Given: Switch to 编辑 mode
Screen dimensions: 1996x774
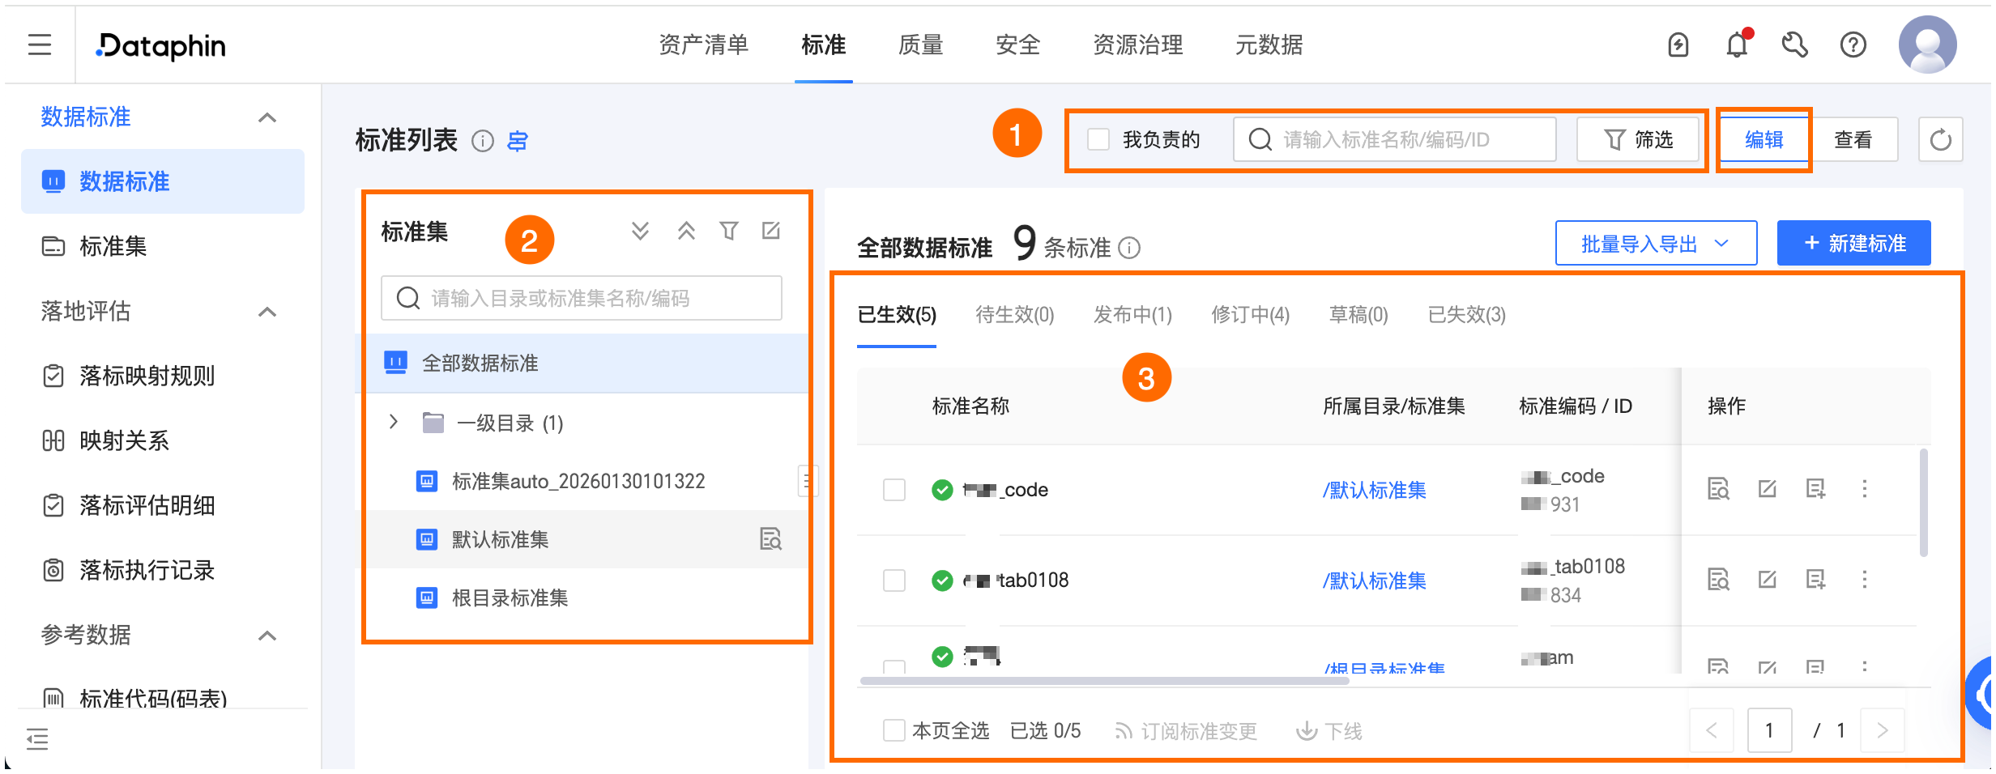Looking at the screenshot, I should [1764, 140].
